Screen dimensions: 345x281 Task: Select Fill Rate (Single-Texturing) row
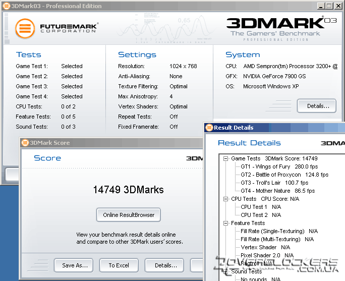tap(279, 231)
